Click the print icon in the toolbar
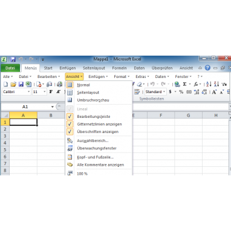This screenshot has height=231, width=231. (x=59, y=84)
